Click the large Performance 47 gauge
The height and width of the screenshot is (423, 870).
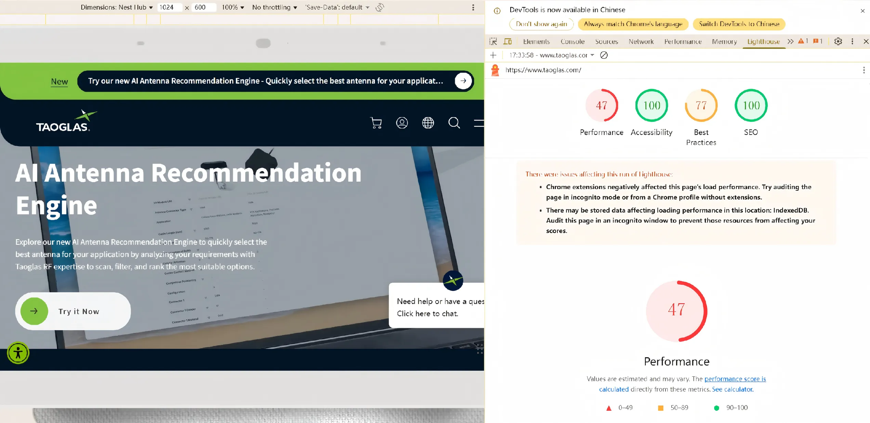point(676,311)
